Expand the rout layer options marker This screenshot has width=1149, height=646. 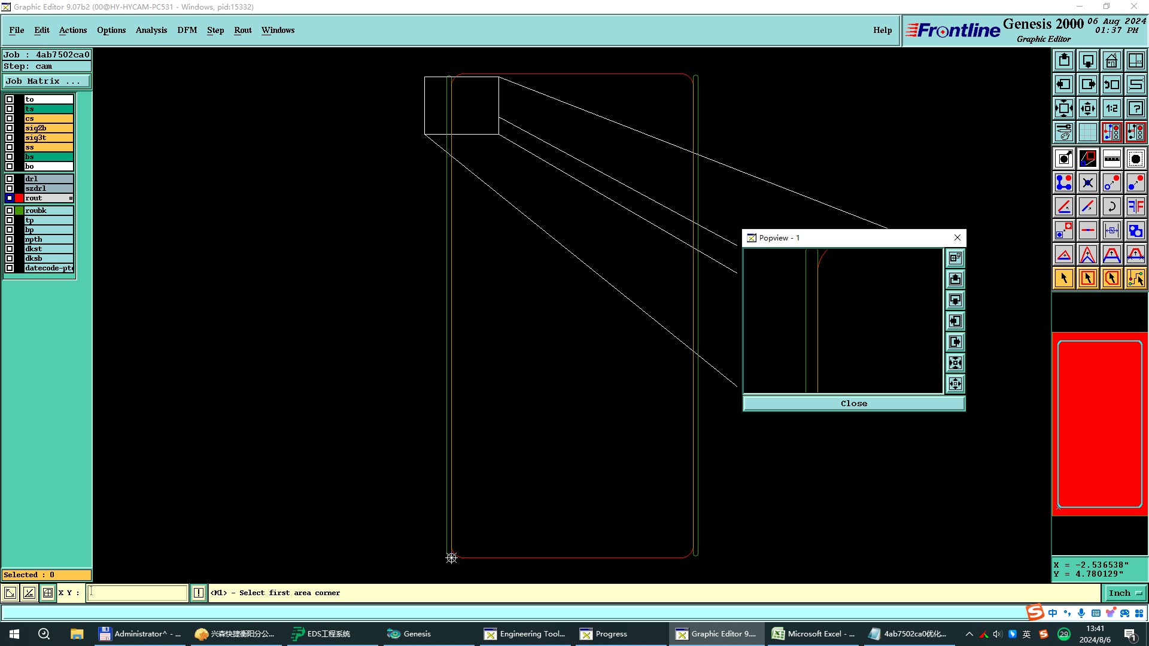pos(71,198)
